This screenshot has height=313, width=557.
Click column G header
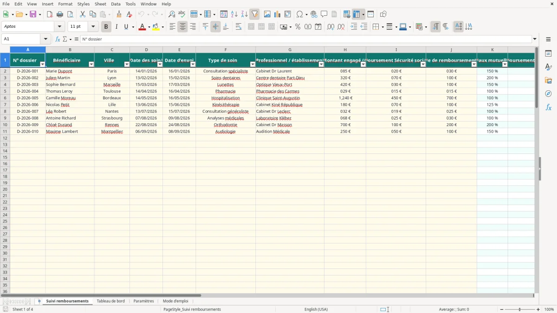[290, 50]
